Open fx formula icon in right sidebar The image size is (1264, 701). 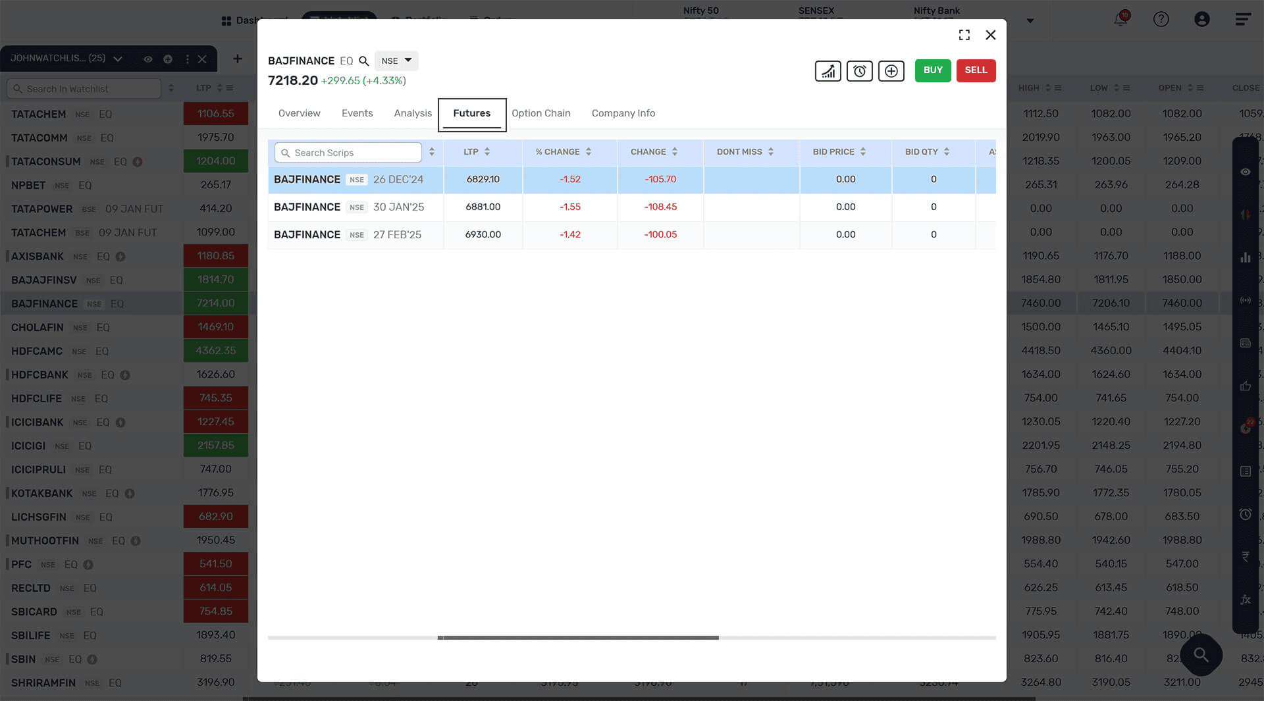click(1245, 600)
